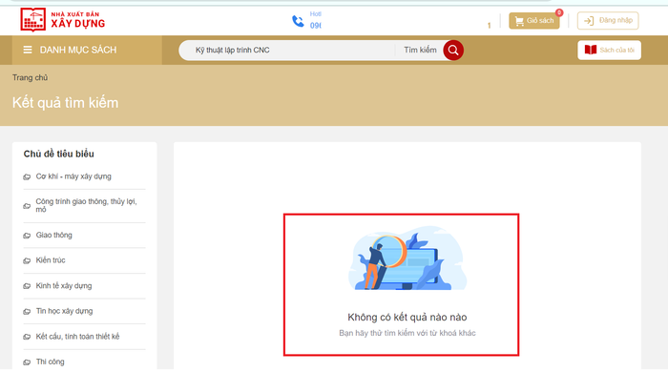Open the Giỏ sách cart button
Image resolution: width=668 pixels, height=372 pixels.
click(x=533, y=20)
